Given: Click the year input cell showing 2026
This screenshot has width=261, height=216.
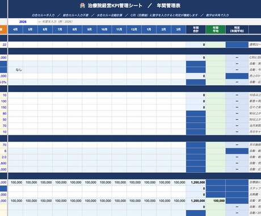Looking at the screenshot, I should click(x=23, y=22).
